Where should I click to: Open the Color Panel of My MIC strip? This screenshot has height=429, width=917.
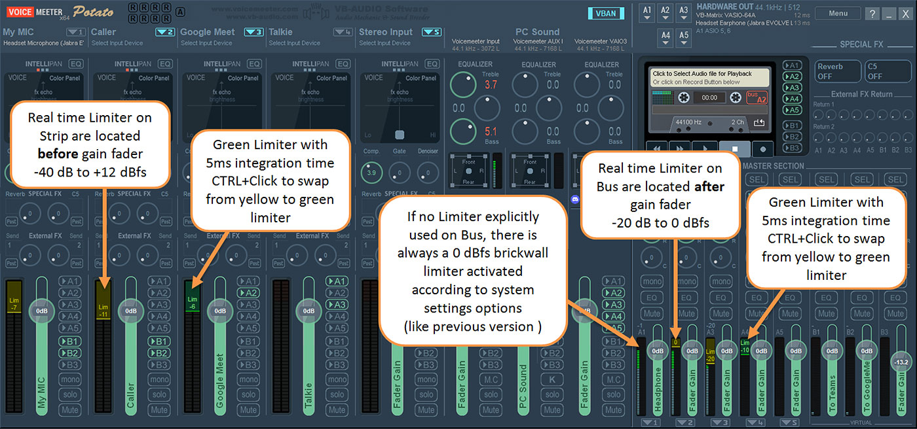[x=65, y=78]
